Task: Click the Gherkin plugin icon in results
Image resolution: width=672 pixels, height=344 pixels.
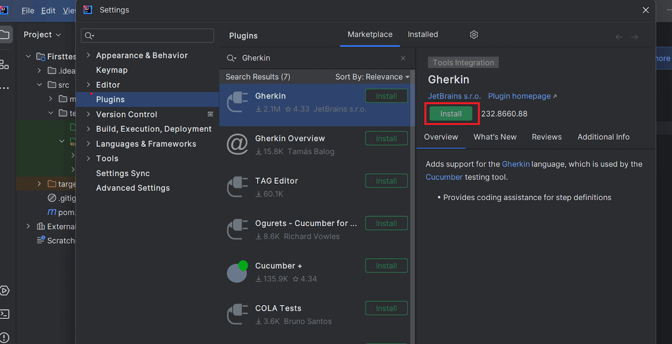Action: 237,102
